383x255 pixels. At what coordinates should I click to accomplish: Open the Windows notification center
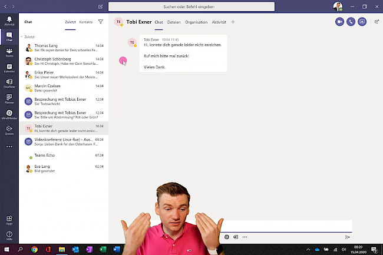374,249
